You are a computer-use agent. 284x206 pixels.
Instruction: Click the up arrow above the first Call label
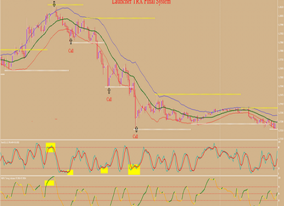coord(71,41)
